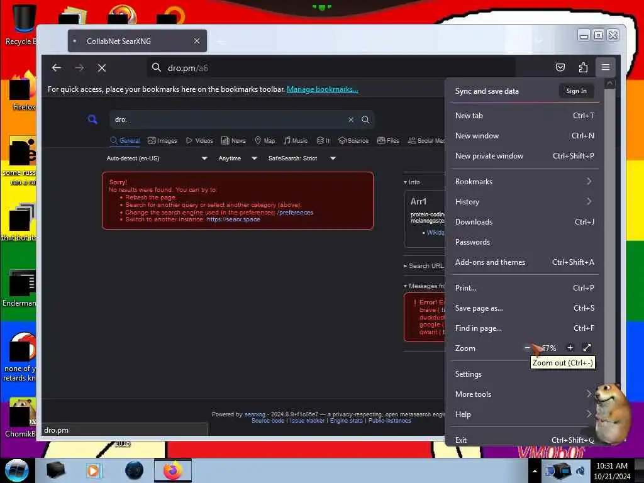
Task: Open the ChomikBox desktop icon
Action: pyautogui.click(x=21, y=417)
